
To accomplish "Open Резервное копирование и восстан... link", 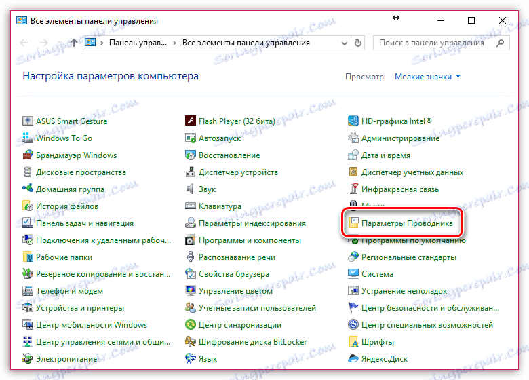I will (x=103, y=274).
